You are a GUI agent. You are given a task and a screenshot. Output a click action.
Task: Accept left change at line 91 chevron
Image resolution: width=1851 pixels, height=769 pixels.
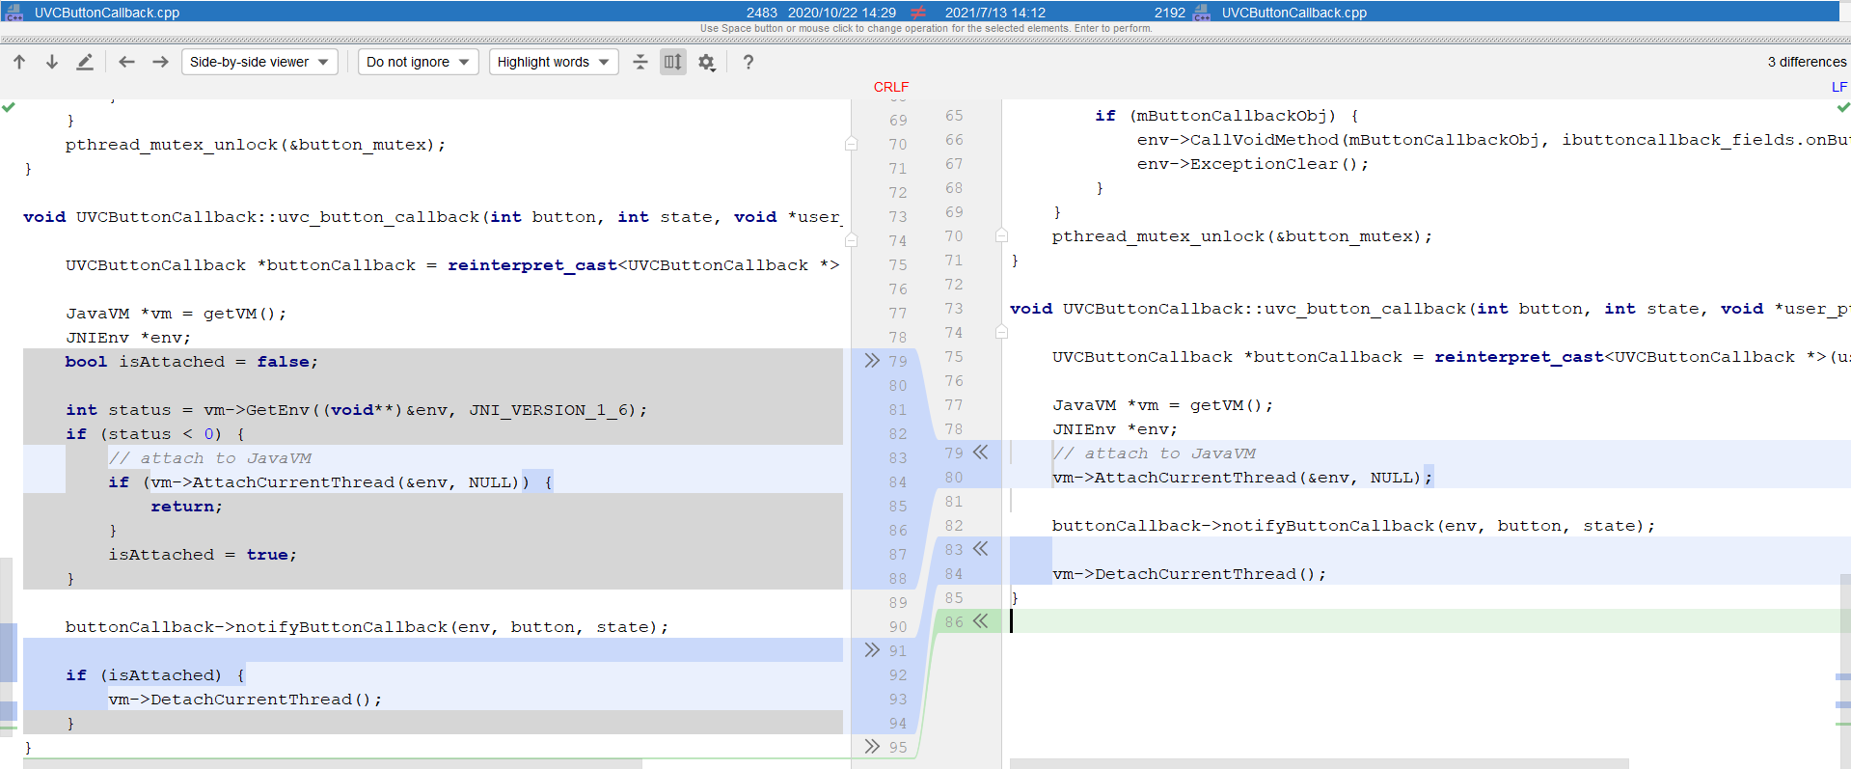pyautogui.click(x=872, y=650)
